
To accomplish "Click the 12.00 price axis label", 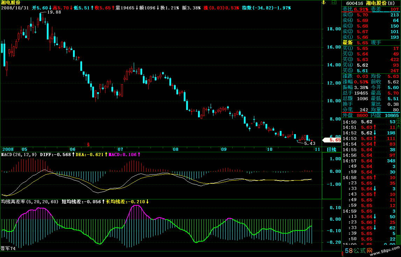I will coord(334,83).
